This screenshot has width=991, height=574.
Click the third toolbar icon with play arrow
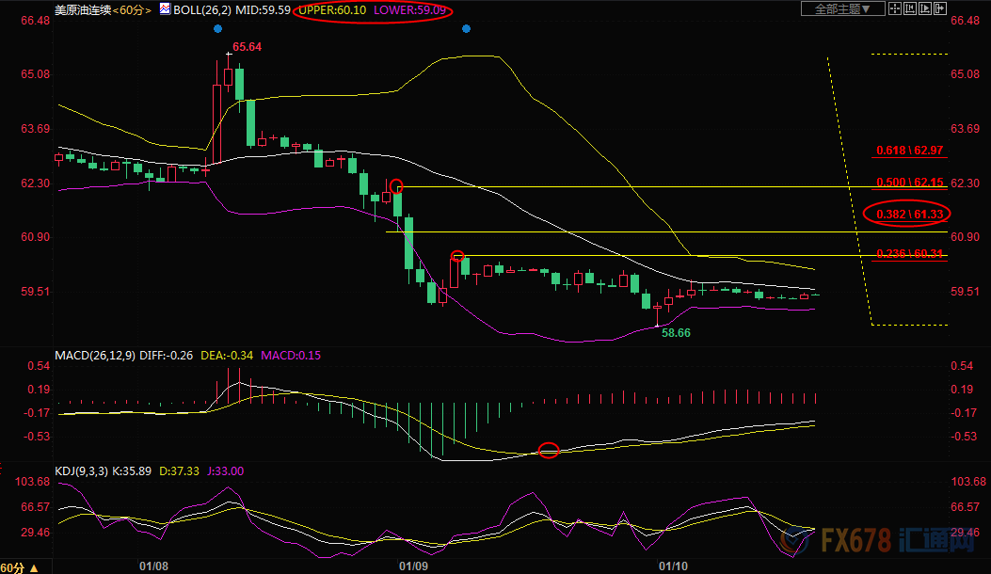pos(925,9)
